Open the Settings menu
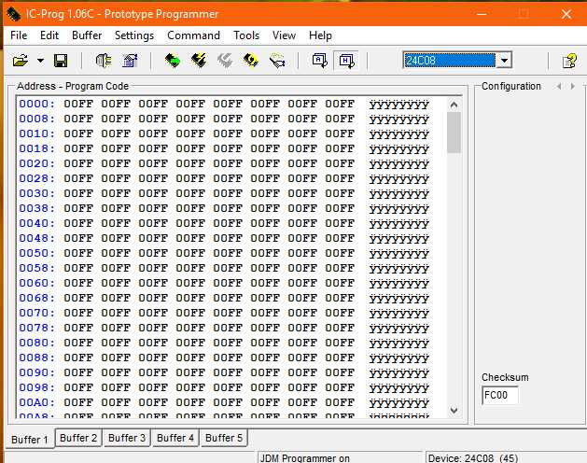 [134, 35]
